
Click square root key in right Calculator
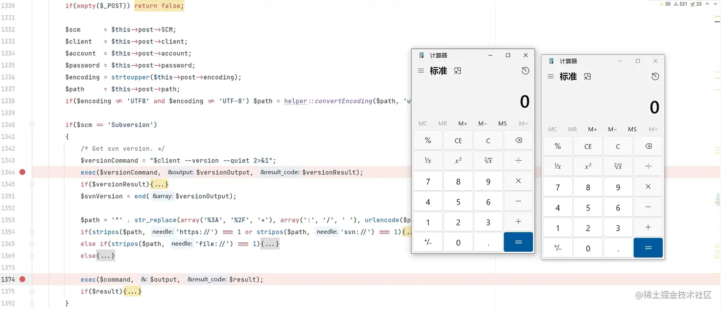click(x=618, y=166)
